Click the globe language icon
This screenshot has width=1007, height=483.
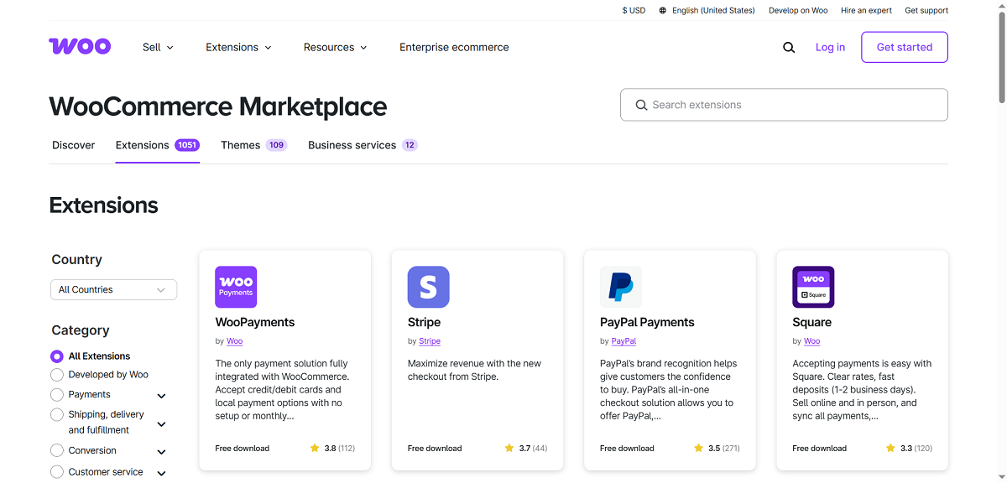tap(663, 11)
